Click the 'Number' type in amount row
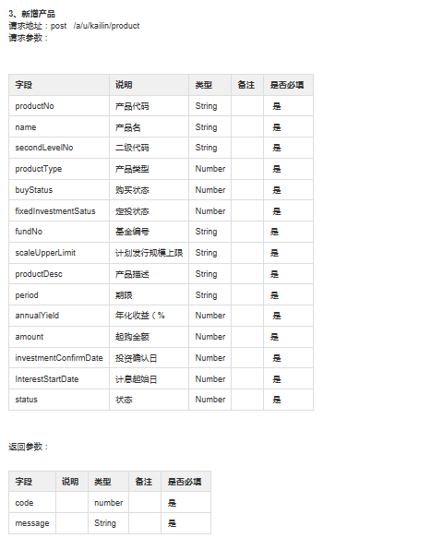 pyautogui.click(x=210, y=337)
